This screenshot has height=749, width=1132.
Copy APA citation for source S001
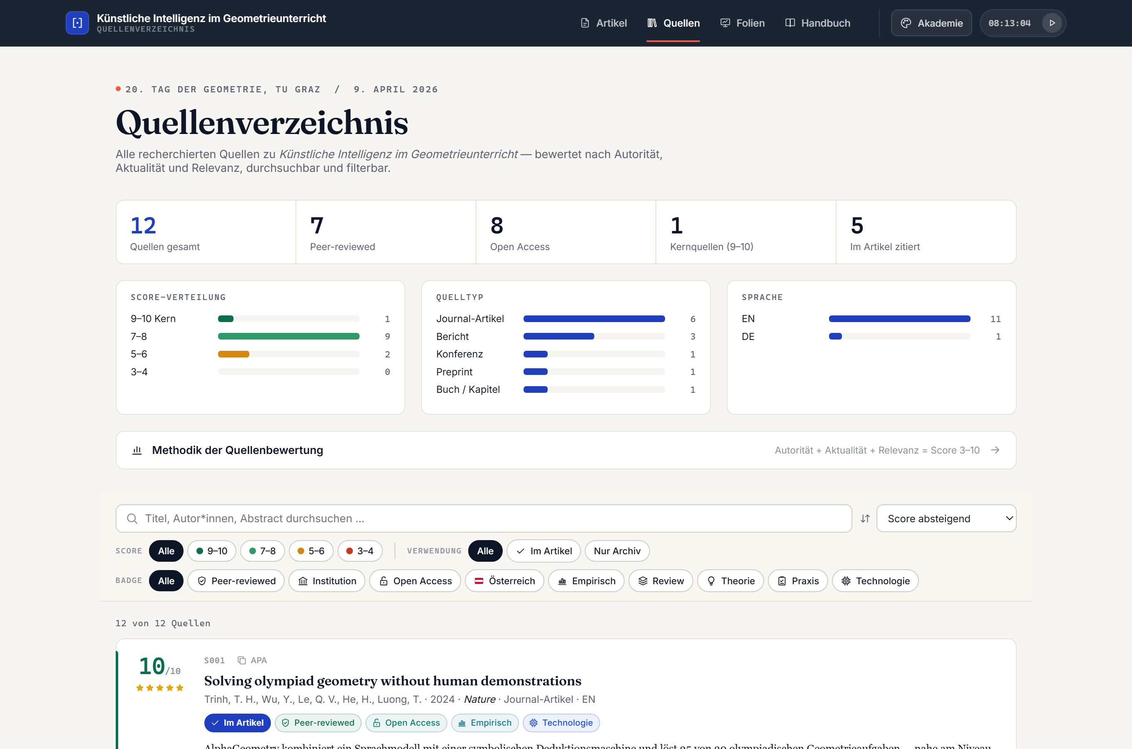(252, 660)
